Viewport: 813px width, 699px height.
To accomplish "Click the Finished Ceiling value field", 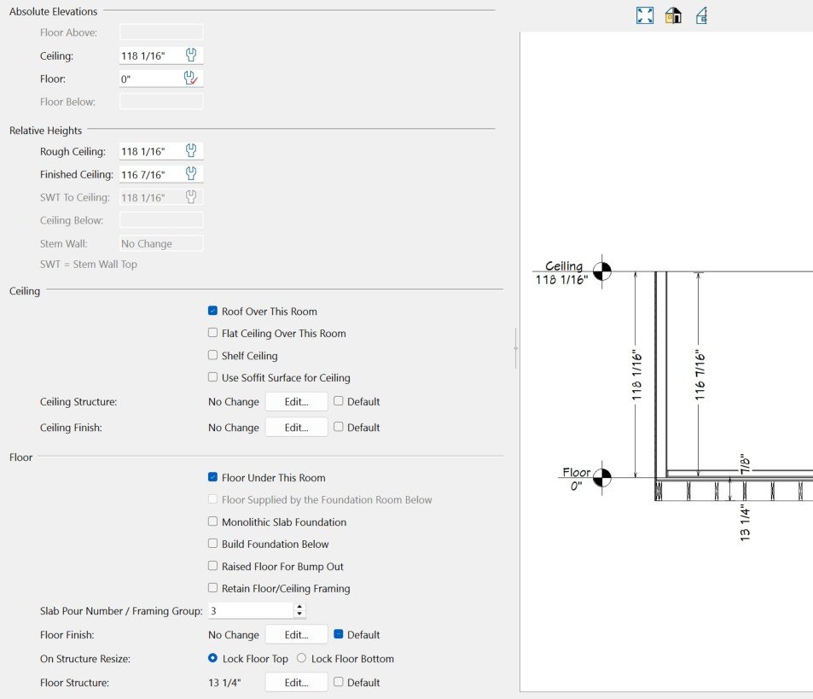I will tap(149, 174).
